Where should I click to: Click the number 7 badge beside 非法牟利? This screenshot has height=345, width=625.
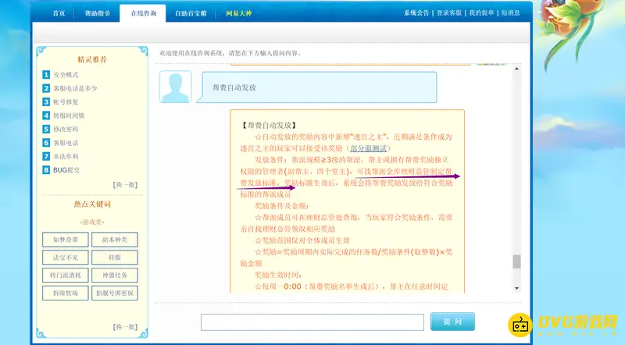[46, 156]
